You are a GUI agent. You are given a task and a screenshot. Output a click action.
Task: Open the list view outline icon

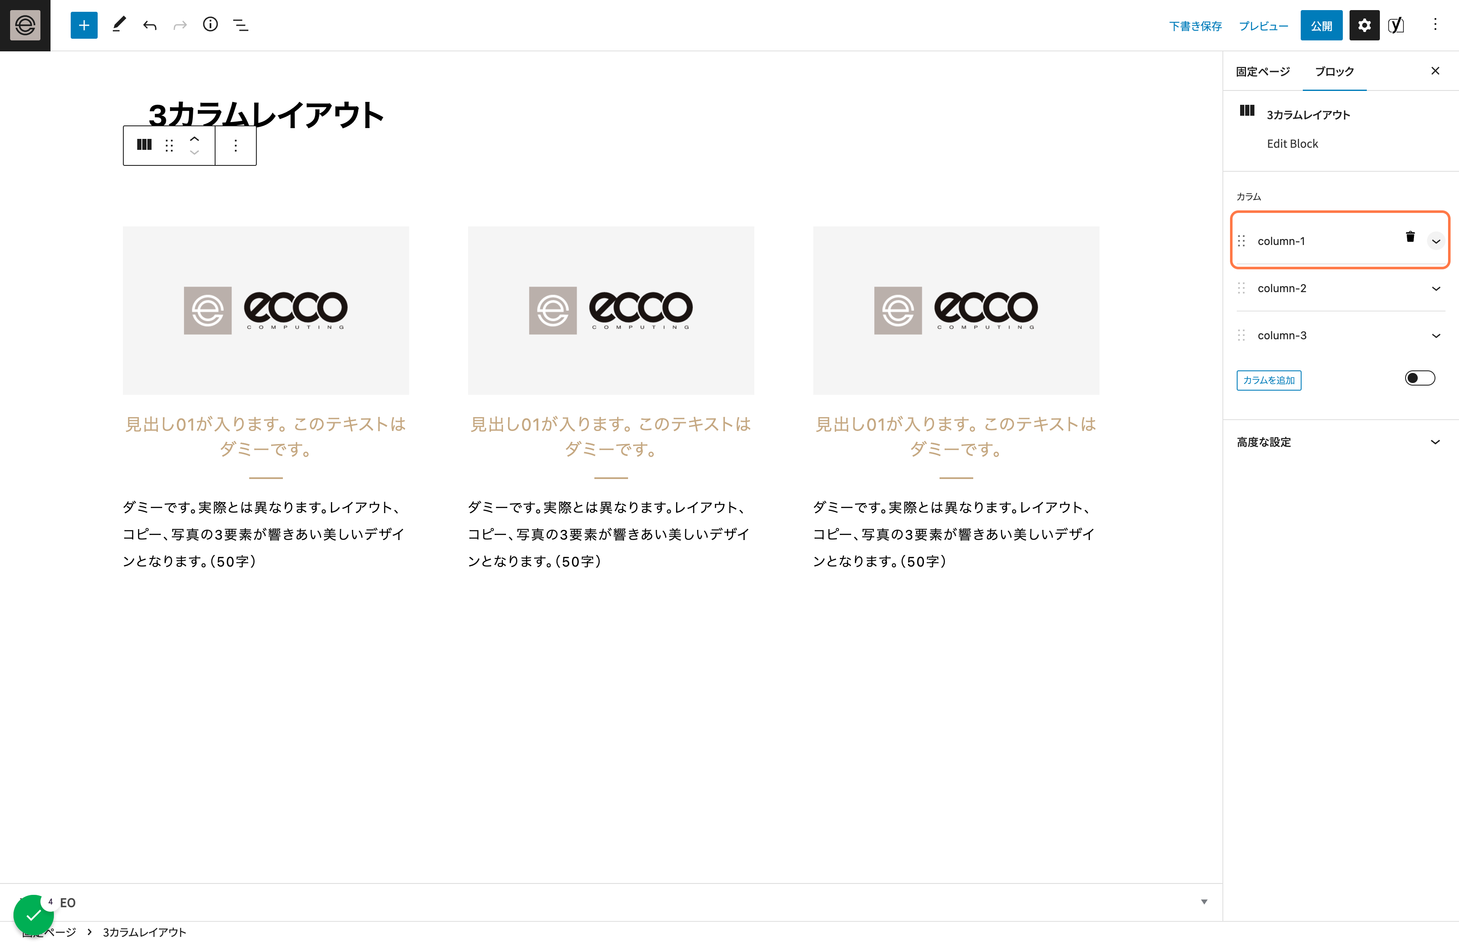(241, 25)
